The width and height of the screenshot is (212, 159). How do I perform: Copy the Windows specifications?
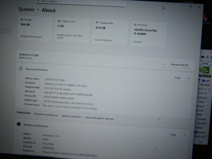173,134
